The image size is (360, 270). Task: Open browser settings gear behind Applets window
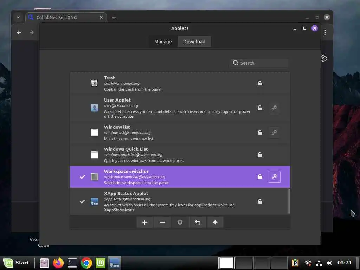(324, 58)
